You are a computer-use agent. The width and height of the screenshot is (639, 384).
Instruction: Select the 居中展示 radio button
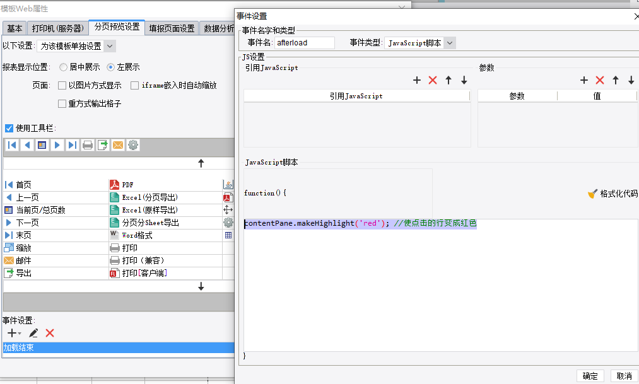coord(63,67)
